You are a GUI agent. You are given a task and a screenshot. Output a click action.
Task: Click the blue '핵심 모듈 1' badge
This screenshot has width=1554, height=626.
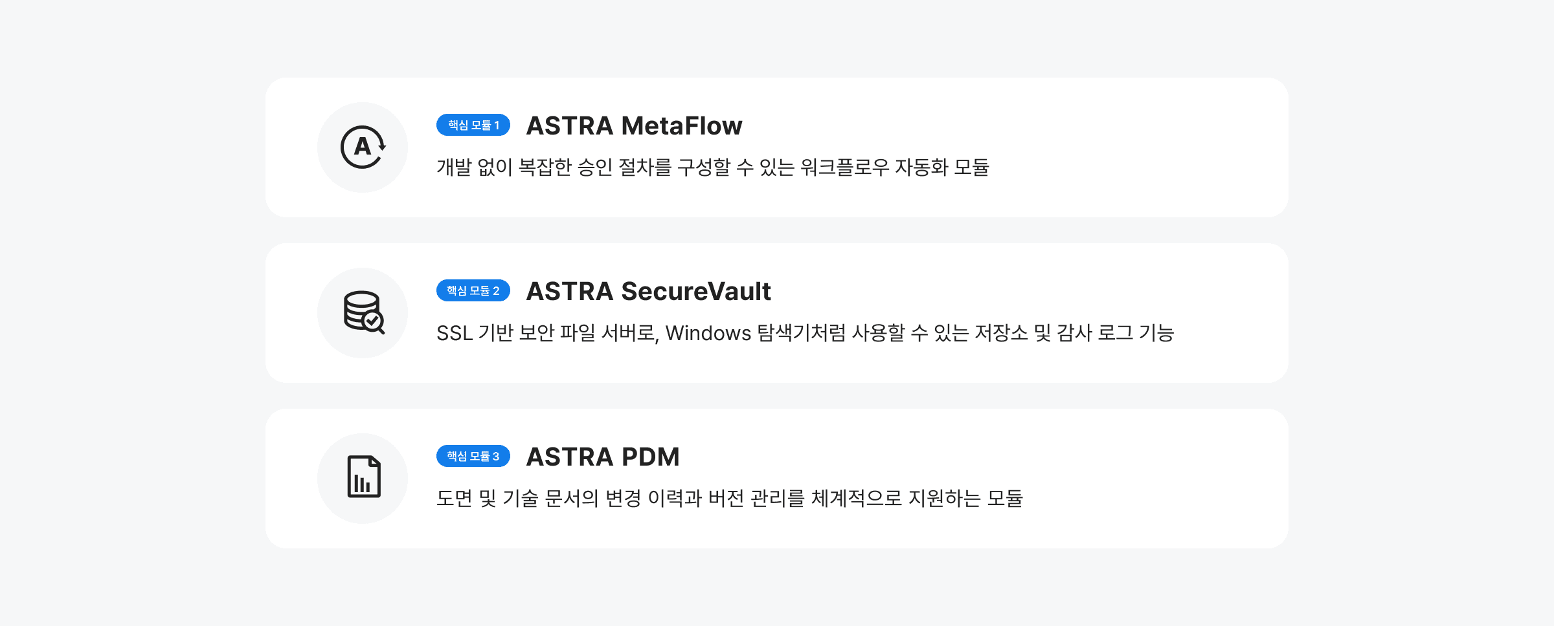(x=473, y=125)
